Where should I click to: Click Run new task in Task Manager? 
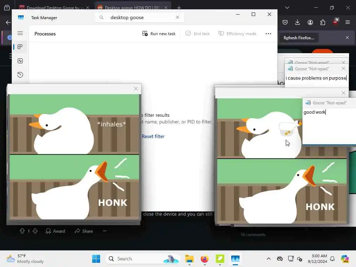(x=159, y=34)
